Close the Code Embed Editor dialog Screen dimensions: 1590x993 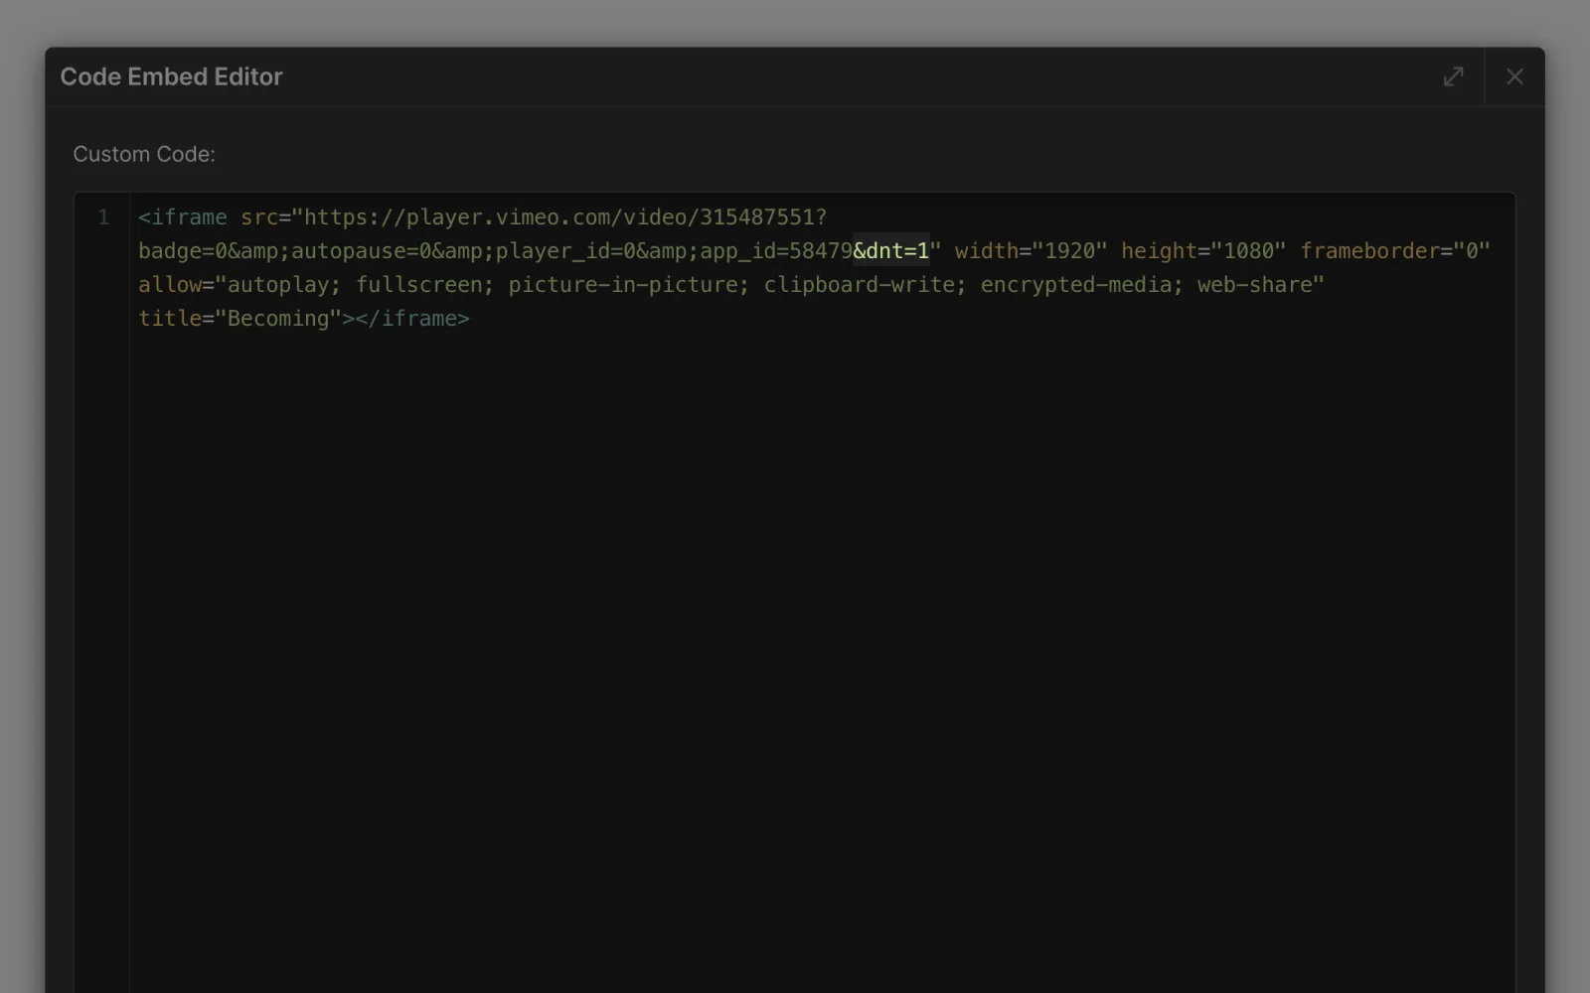coord(1514,76)
